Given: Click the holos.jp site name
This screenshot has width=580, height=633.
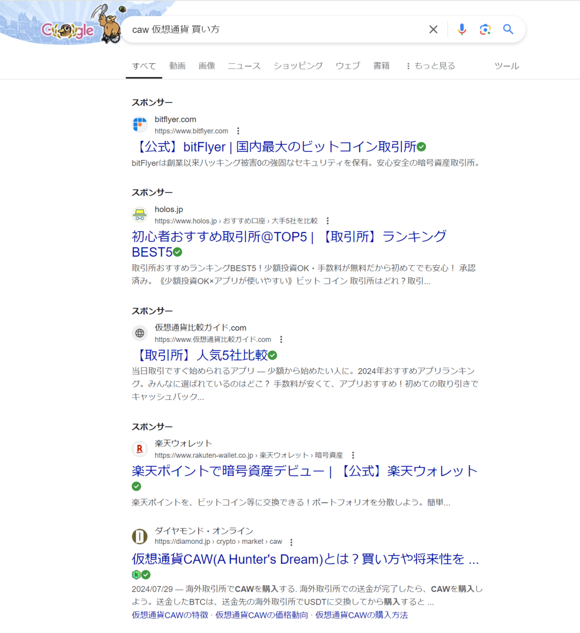Looking at the screenshot, I should coord(169,209).
